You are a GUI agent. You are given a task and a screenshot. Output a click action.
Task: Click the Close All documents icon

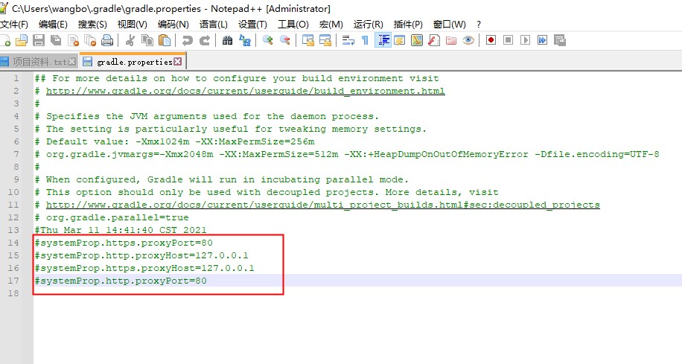click(x=90, y=40)
